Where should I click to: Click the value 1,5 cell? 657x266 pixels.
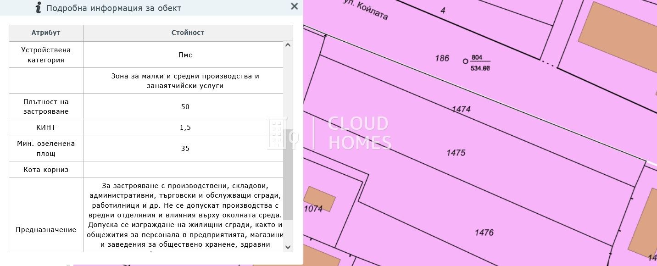point(184,127)
